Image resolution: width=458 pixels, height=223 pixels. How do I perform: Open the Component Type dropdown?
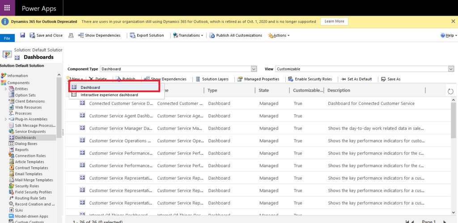(x=254, y=69)
